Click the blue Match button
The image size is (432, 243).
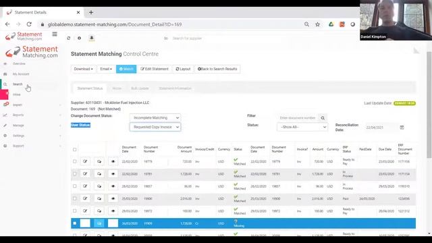pyautogui.click(x=126, y=69)
